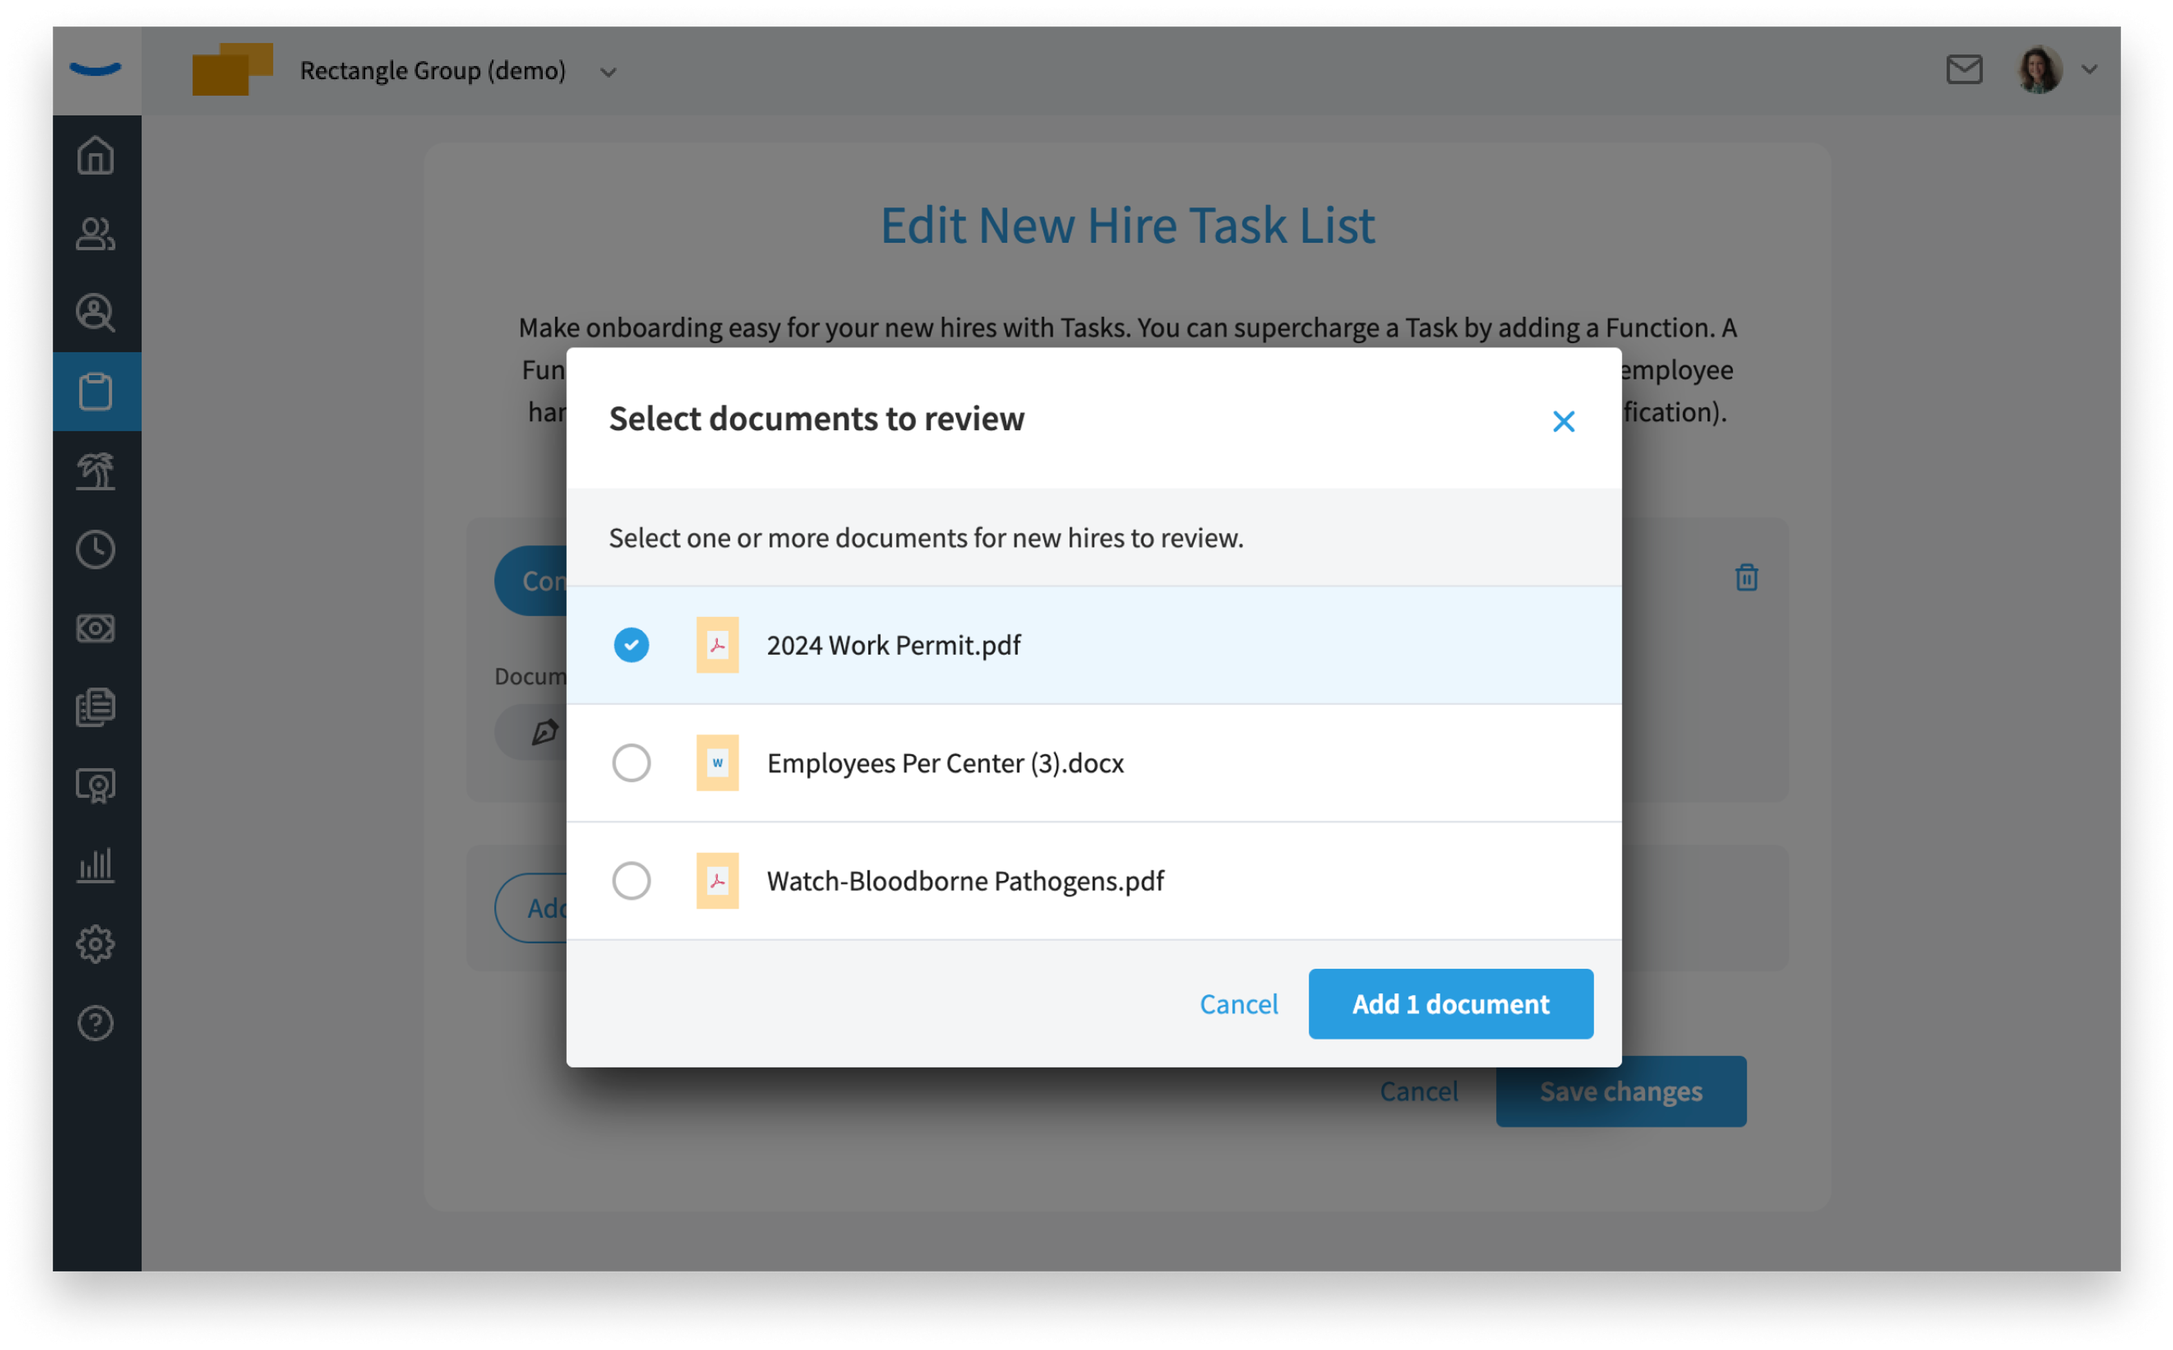This screenshot has height=1350, width=2173.
Task: Open the certificate training sidebar item
Action: coord(96,786)
